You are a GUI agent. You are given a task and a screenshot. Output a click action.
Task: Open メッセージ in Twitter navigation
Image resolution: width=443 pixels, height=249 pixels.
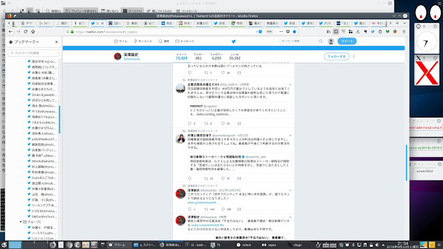click(185, 41)
